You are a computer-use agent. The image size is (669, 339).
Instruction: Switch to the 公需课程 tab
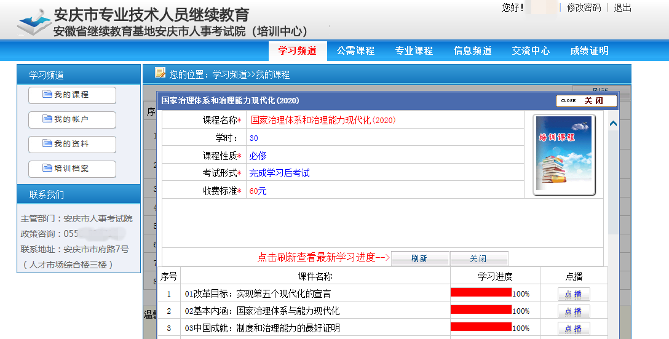point(355,51)
